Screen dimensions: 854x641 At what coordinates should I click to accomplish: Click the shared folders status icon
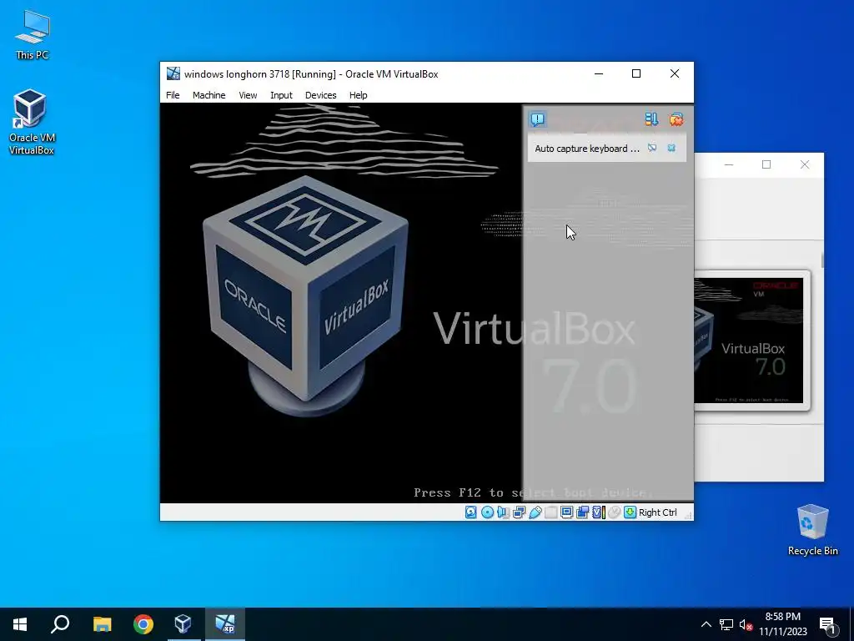(x=550, y=512)
